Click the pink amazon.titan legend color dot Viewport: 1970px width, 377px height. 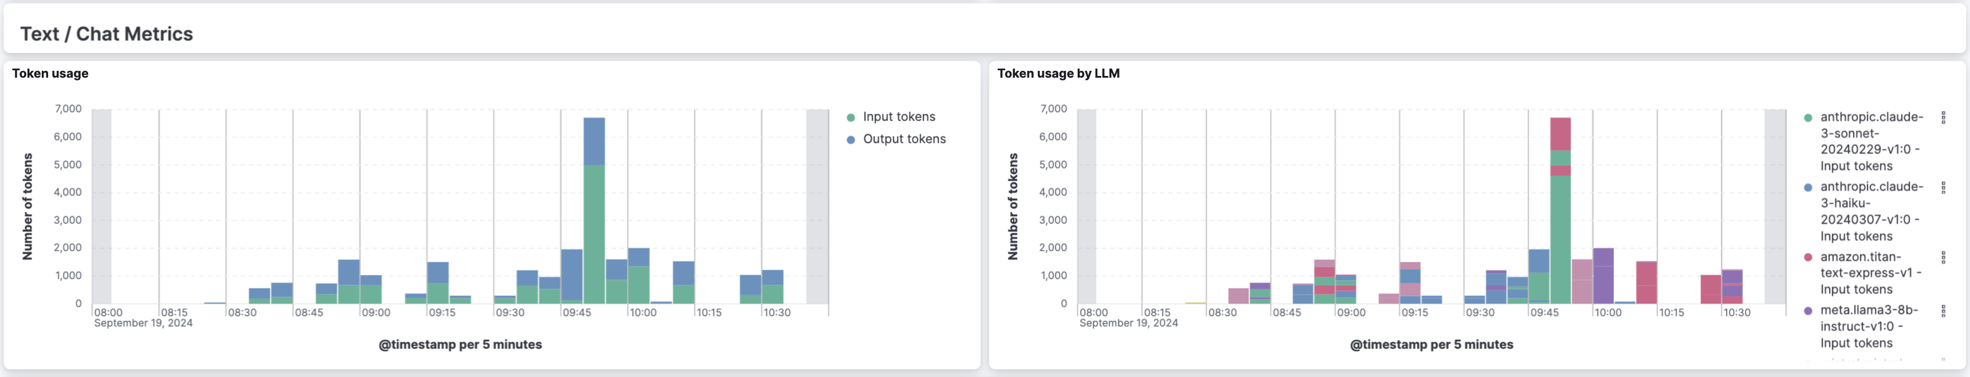coord(1808,257)
